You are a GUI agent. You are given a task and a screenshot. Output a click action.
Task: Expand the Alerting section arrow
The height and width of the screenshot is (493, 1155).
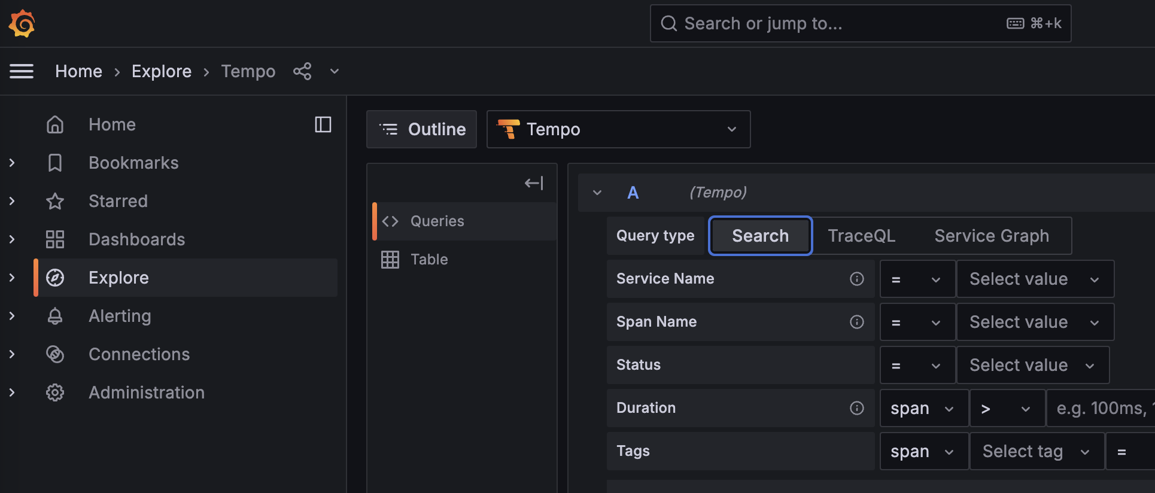point(12,316)
